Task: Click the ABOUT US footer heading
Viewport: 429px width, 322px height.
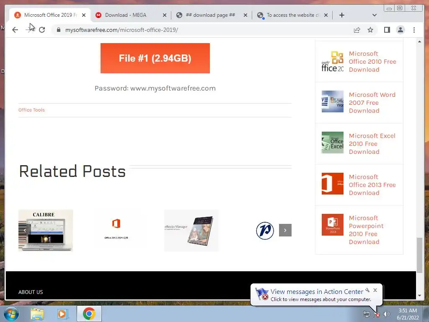Action: 31,292
